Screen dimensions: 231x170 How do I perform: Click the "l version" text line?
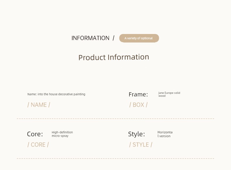coord(164,136)
